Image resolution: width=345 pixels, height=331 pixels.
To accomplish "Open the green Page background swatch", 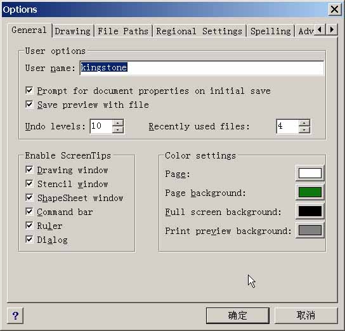I will (x=309, y=192).
